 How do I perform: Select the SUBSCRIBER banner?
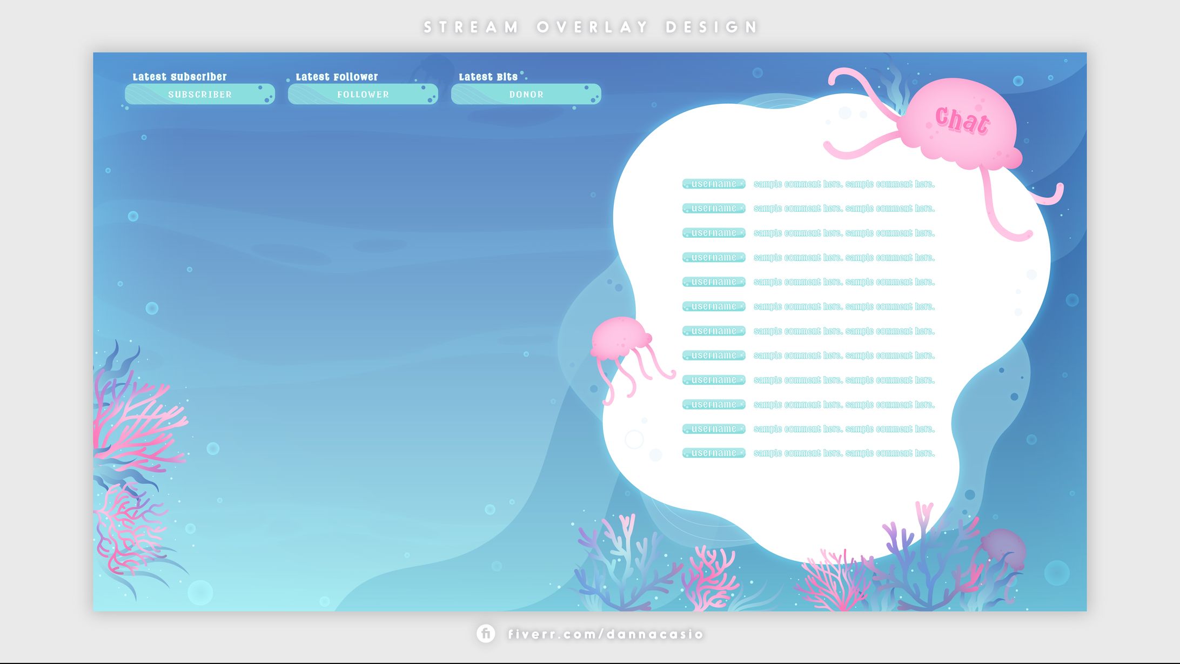[x=199, y=94]
